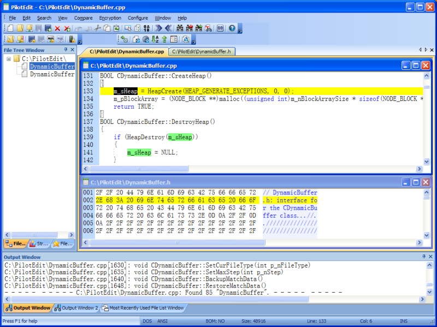Open the main toolbar overflow dropdown arrow
Viewport: 437px width, 327px height.
(240, 31)
